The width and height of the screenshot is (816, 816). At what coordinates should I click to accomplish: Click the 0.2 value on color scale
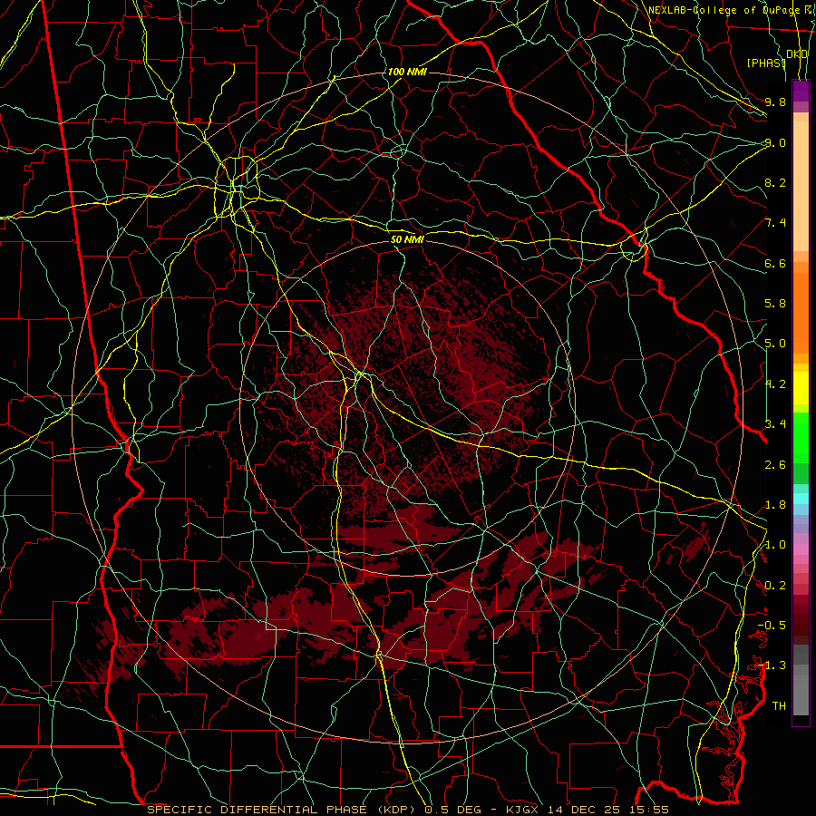775,586
